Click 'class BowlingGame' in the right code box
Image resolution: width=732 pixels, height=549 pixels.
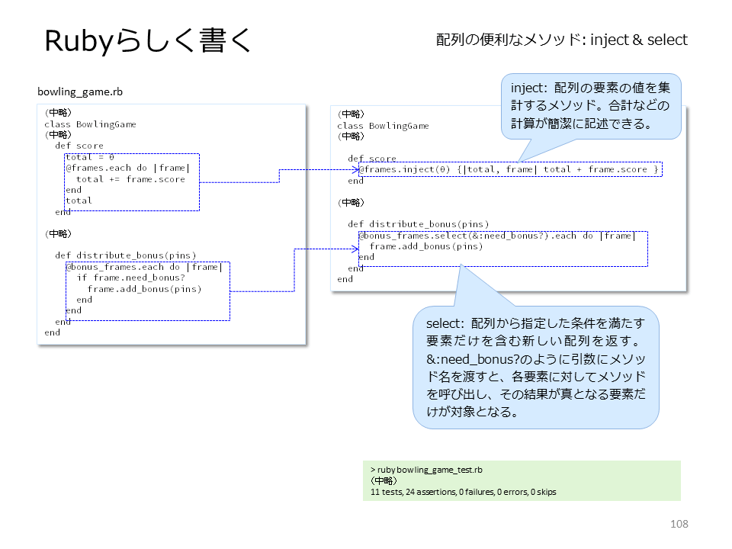(x=383, y=126)
